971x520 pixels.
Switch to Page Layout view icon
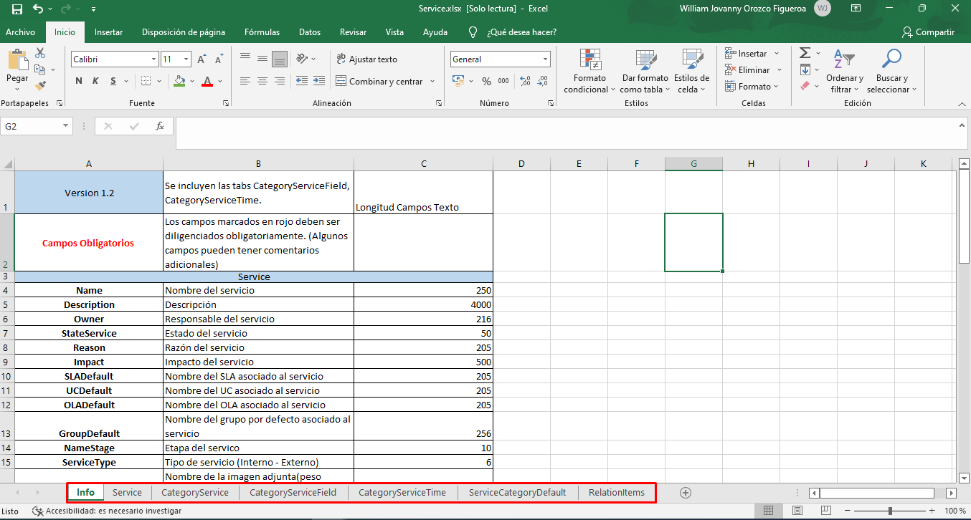[x=797, y=511]
